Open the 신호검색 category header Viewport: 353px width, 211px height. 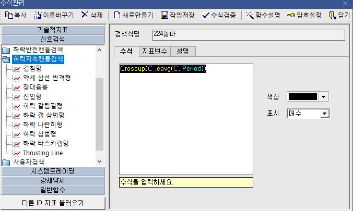tap(53, 40)
